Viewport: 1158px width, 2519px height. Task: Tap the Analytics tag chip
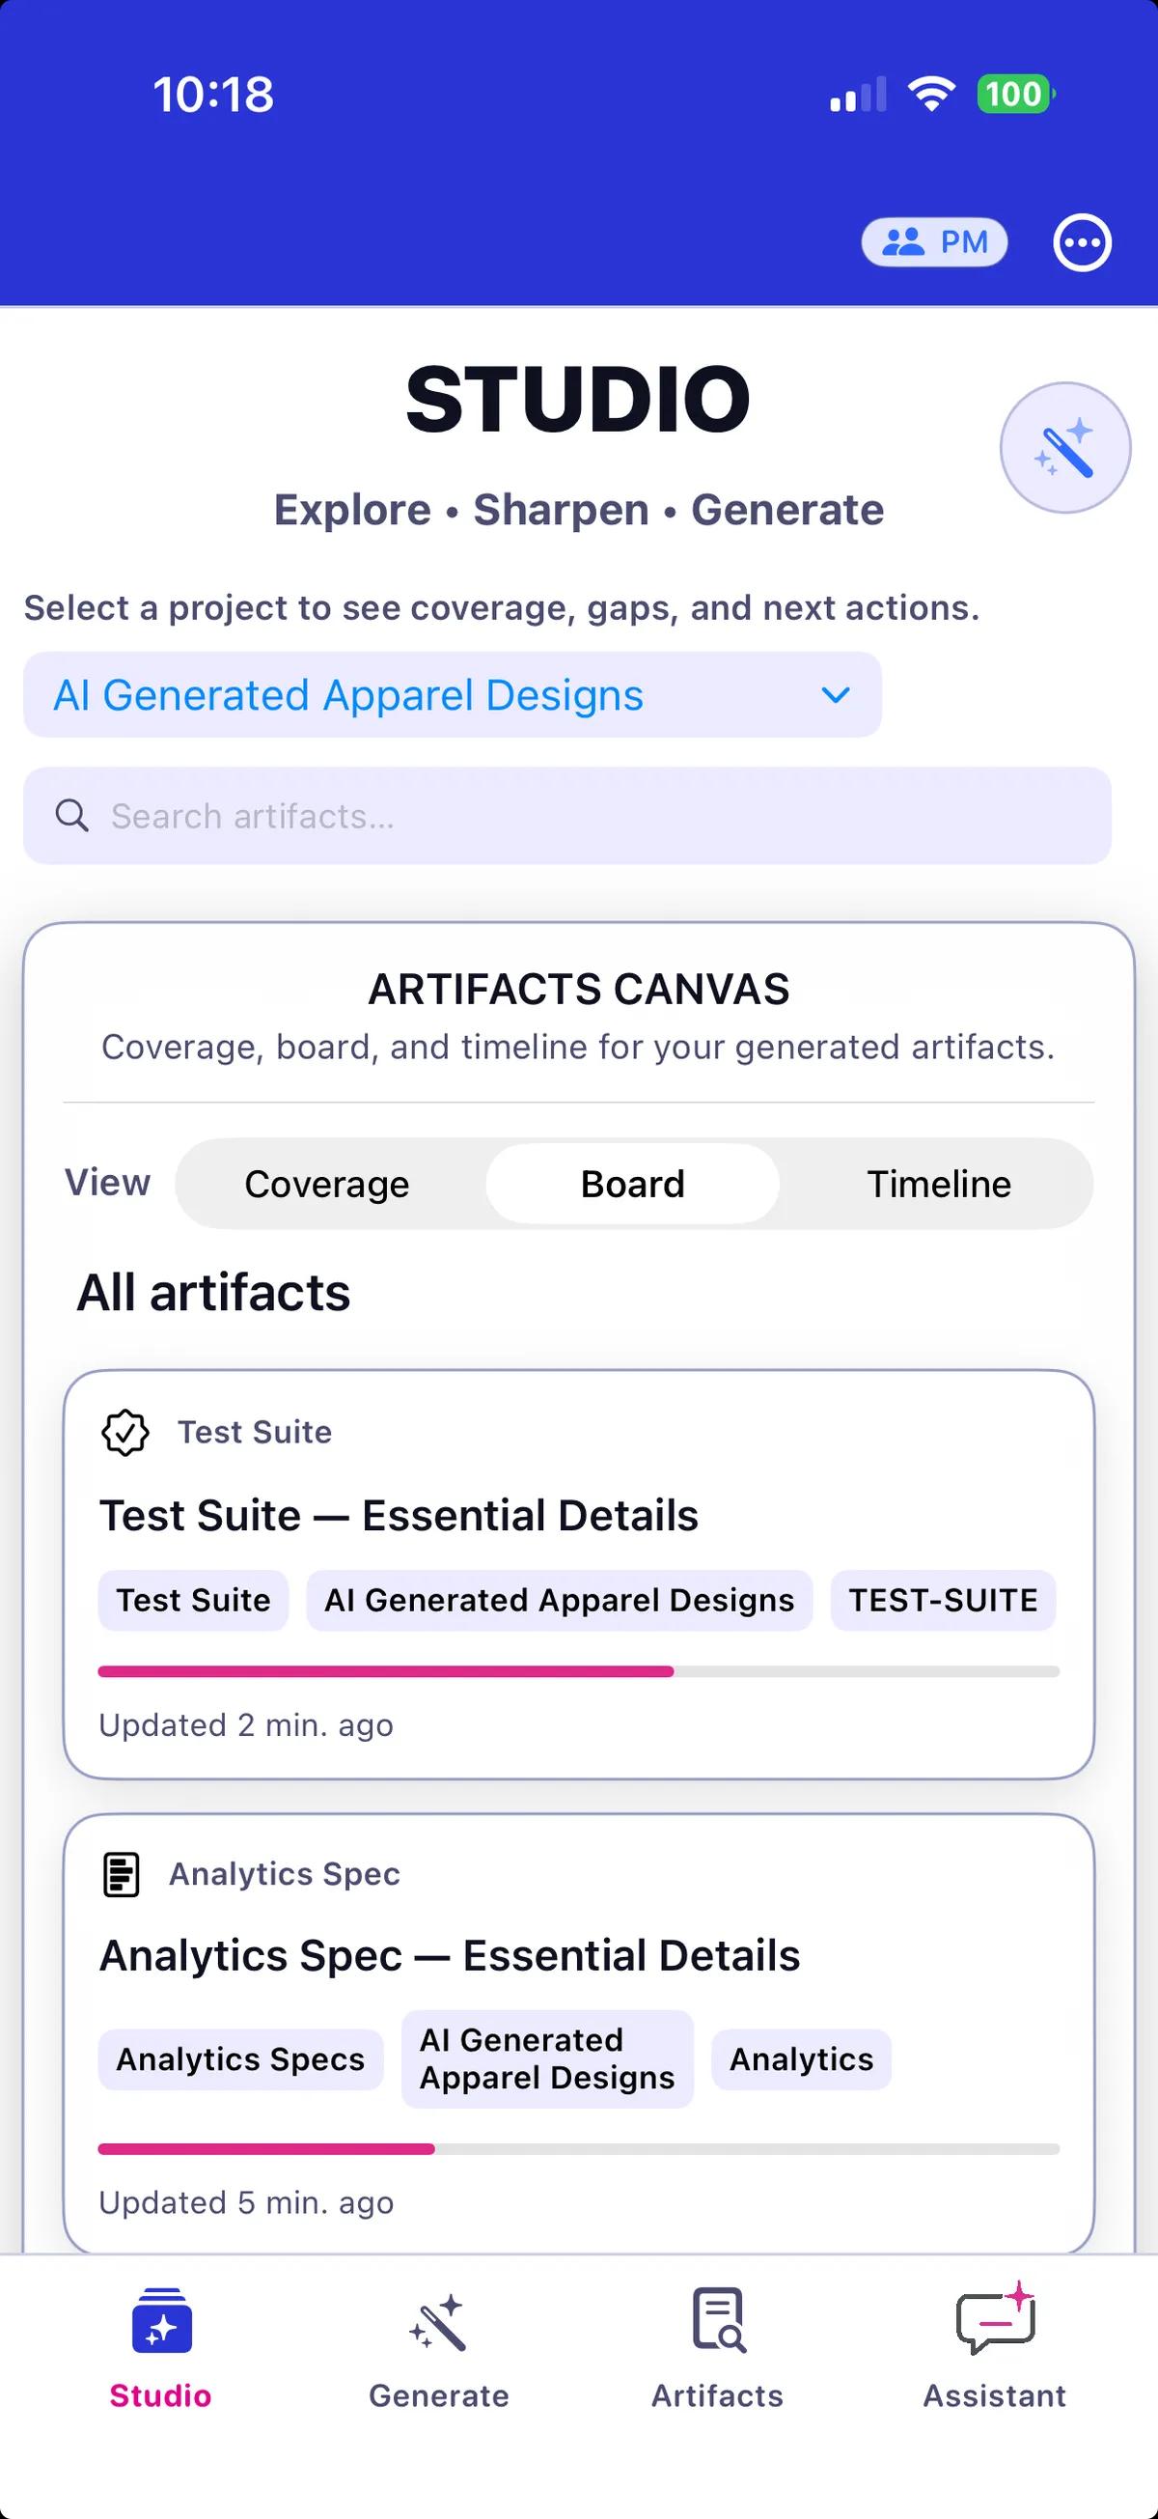pos(801,2059)
